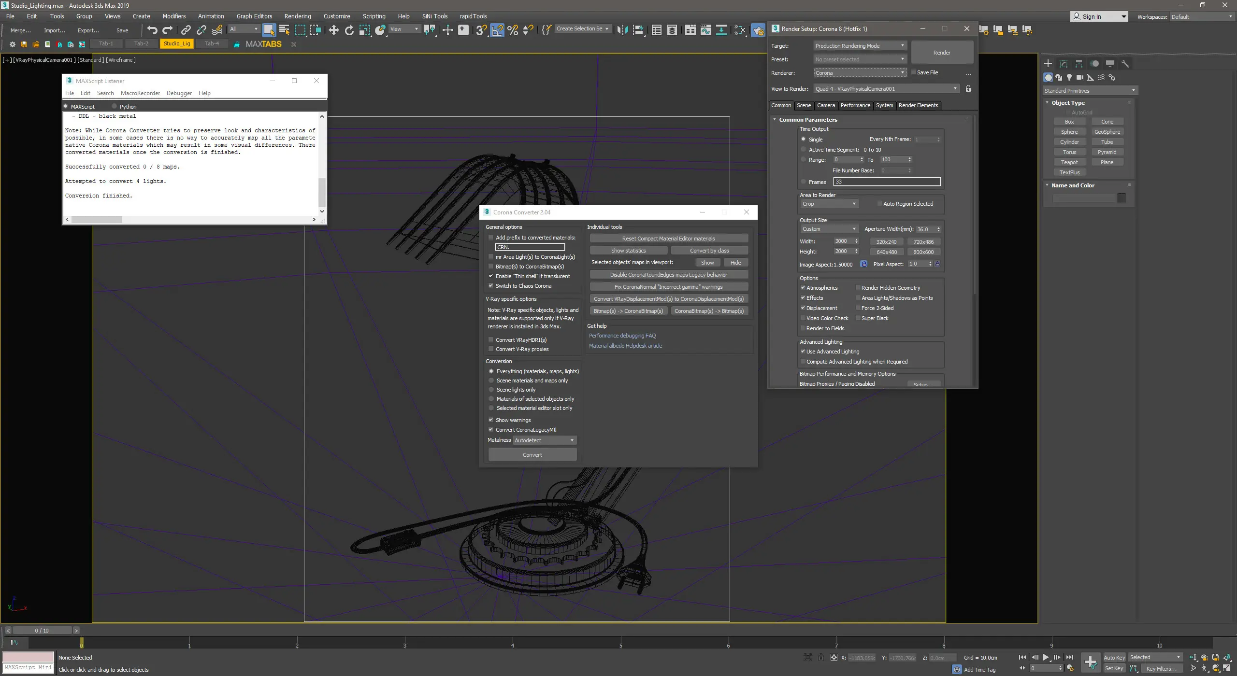Switch to the Utilities wrench panel
Screen dimensions: 1237x676
click(1125, 64)
